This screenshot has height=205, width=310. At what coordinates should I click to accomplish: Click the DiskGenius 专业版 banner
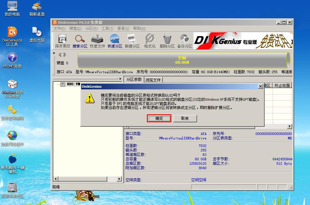pos(243,41)
